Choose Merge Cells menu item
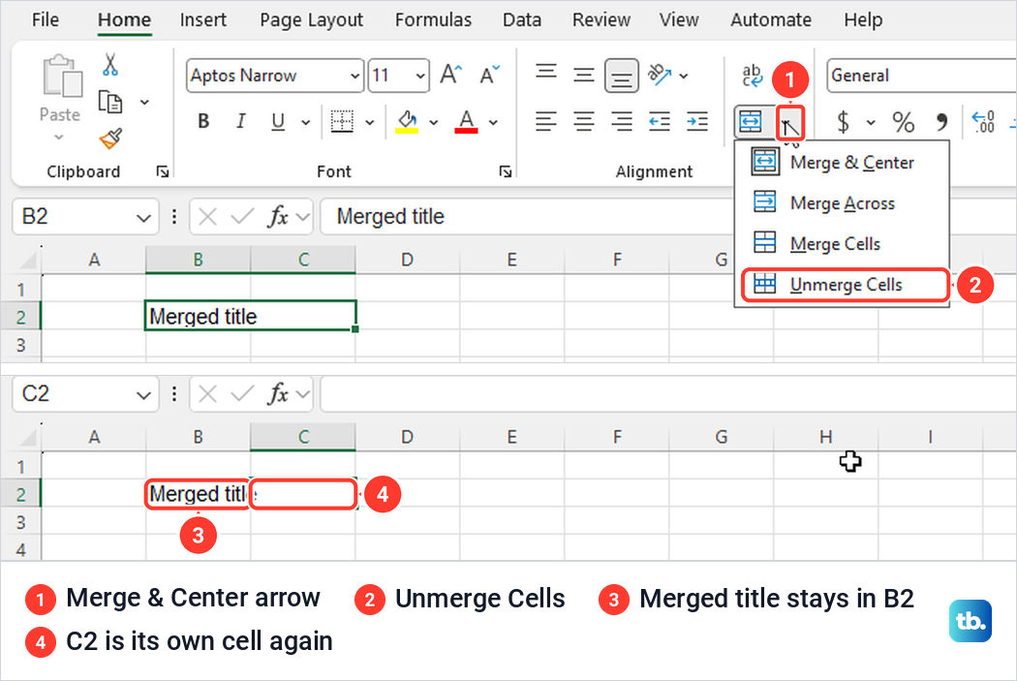The height and width of the screenshot is (681, 1017). pos(842,244)
